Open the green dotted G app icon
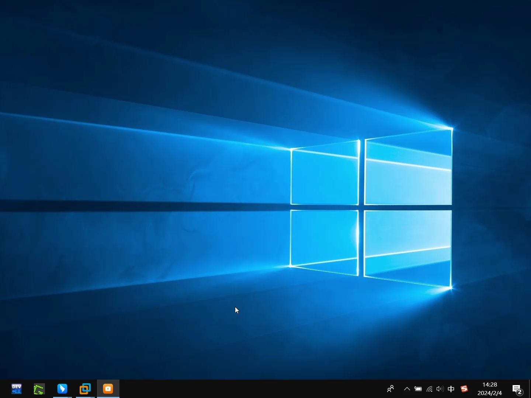Screen dimensions: 531x398 (x=39, y=389)
